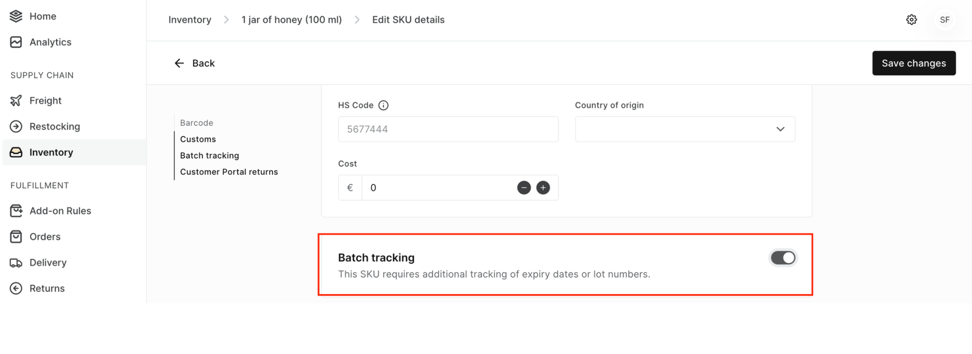
Task: Disable the Batch tracking toggle
Action: (x=782, y=258)
